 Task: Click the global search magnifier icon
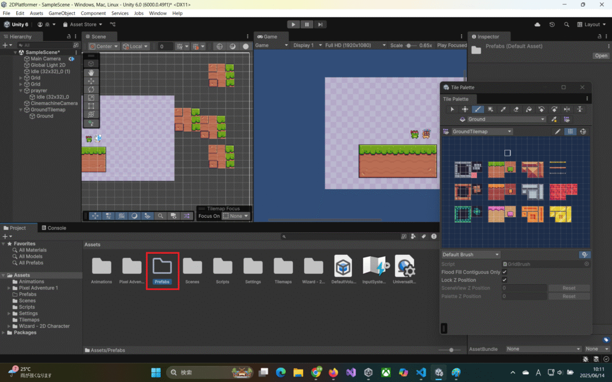point(567,24)
